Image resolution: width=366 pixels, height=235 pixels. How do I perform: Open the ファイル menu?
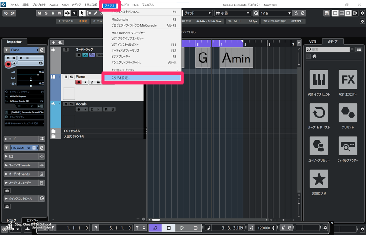(x=15, y=5)
